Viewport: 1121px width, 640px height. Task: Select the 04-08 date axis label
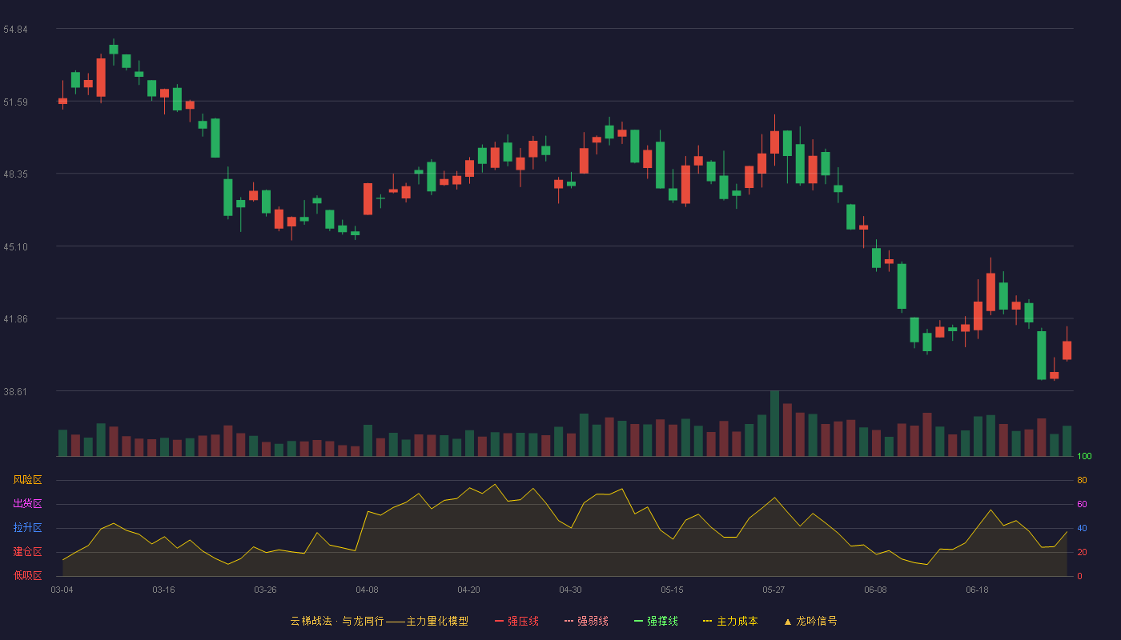coord(367,590)
